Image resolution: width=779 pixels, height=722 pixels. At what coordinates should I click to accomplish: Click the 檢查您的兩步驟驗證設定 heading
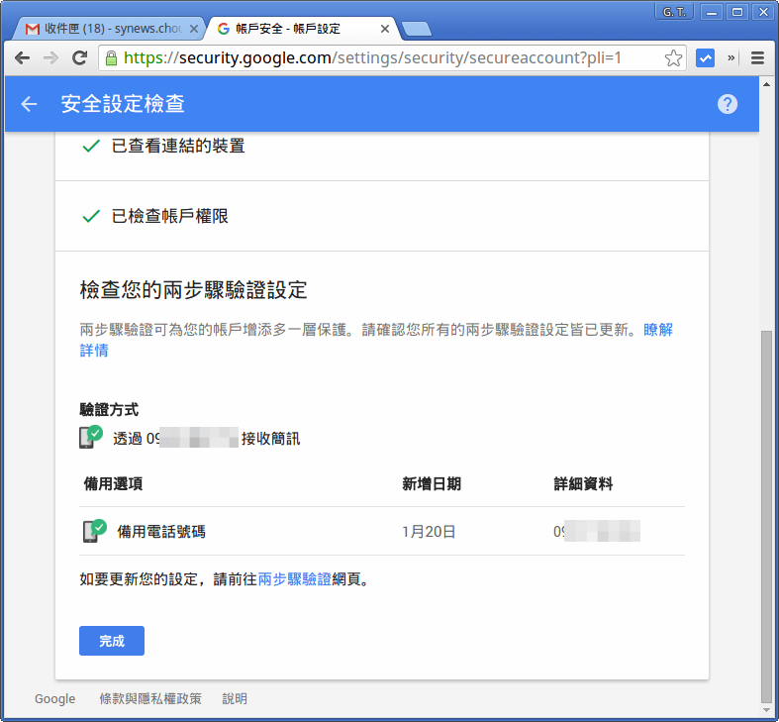[193, 290]
